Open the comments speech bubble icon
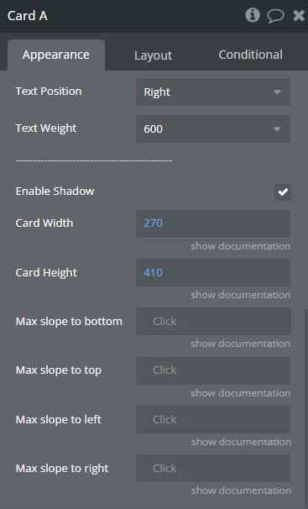308x509 pixels. click(275, 16)
